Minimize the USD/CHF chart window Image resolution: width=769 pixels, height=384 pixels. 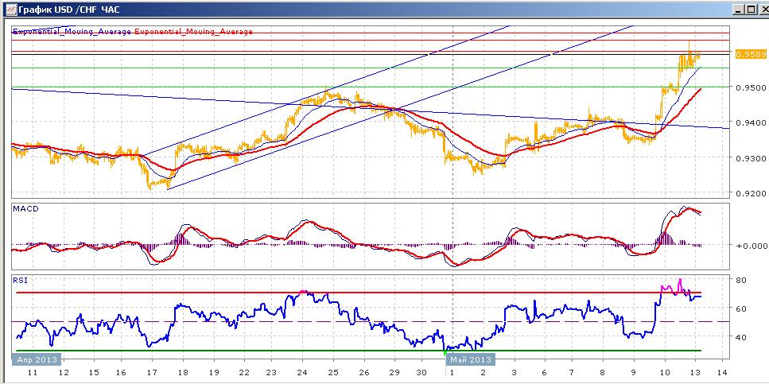pyautogui.click(x=739, y=9)
